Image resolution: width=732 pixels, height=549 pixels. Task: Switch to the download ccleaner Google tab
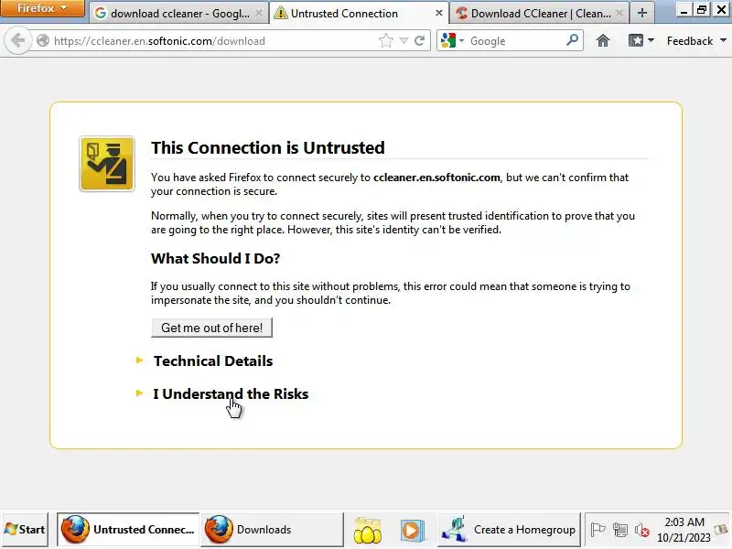[178, 14]
